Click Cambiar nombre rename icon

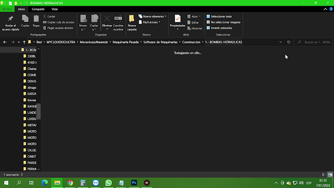(118, 23)
